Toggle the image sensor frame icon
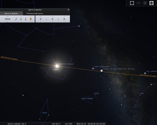 pyautogui.click(x=138, y=3)
